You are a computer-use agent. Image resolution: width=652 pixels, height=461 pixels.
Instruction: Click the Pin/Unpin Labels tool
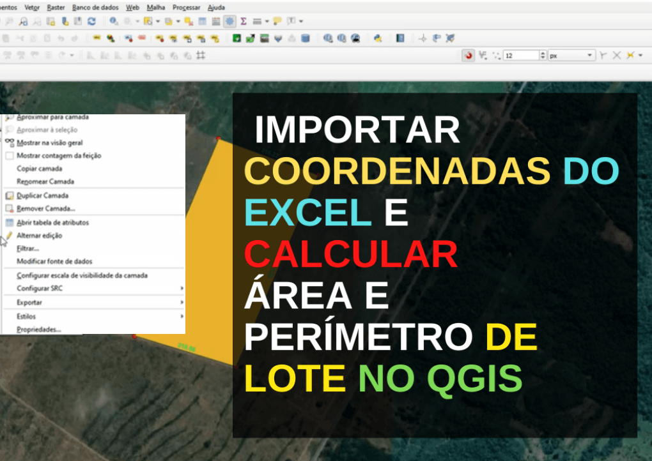click(160, 38)
